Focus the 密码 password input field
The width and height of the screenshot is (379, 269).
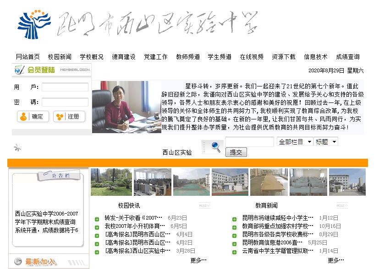[65, 102]
